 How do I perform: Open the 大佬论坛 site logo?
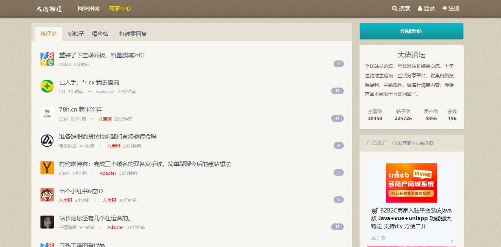pyautogui.click(x=49, y=9)
